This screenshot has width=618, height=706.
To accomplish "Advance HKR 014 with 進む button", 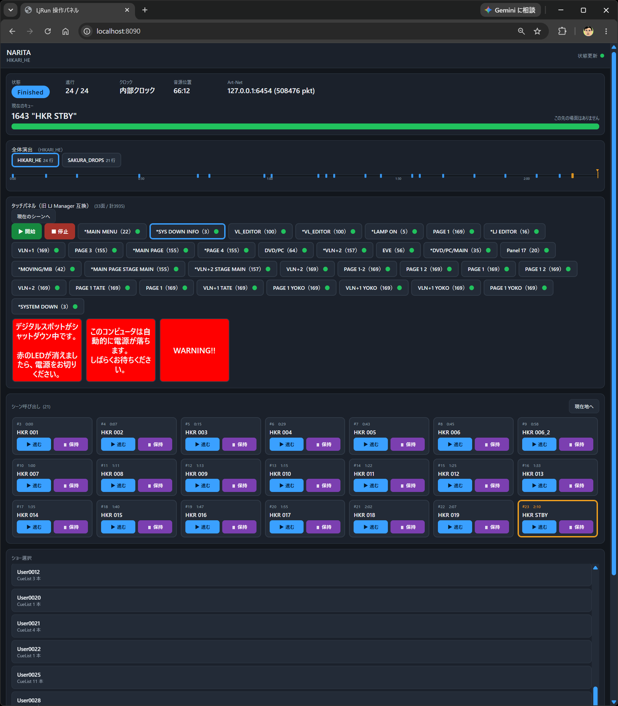I will (34, 527).
